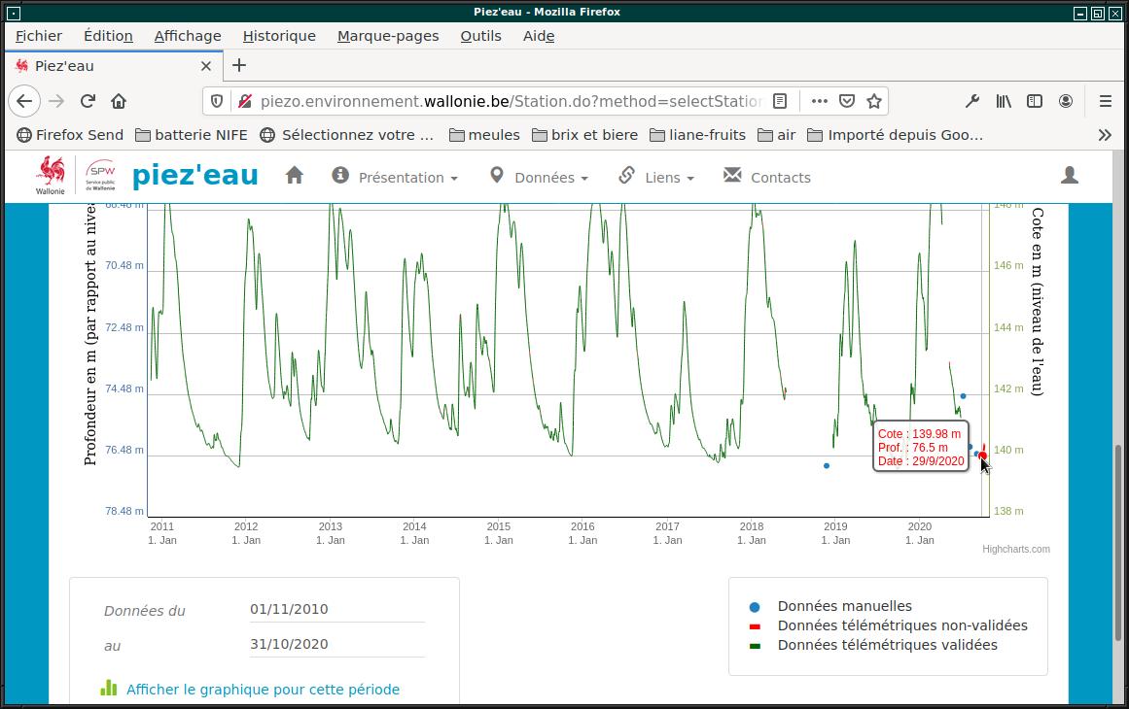Open the Sélectionnez votre bookmark
Image resolution: width=1129 pixels, height=709 pixels.
[347, 135]
